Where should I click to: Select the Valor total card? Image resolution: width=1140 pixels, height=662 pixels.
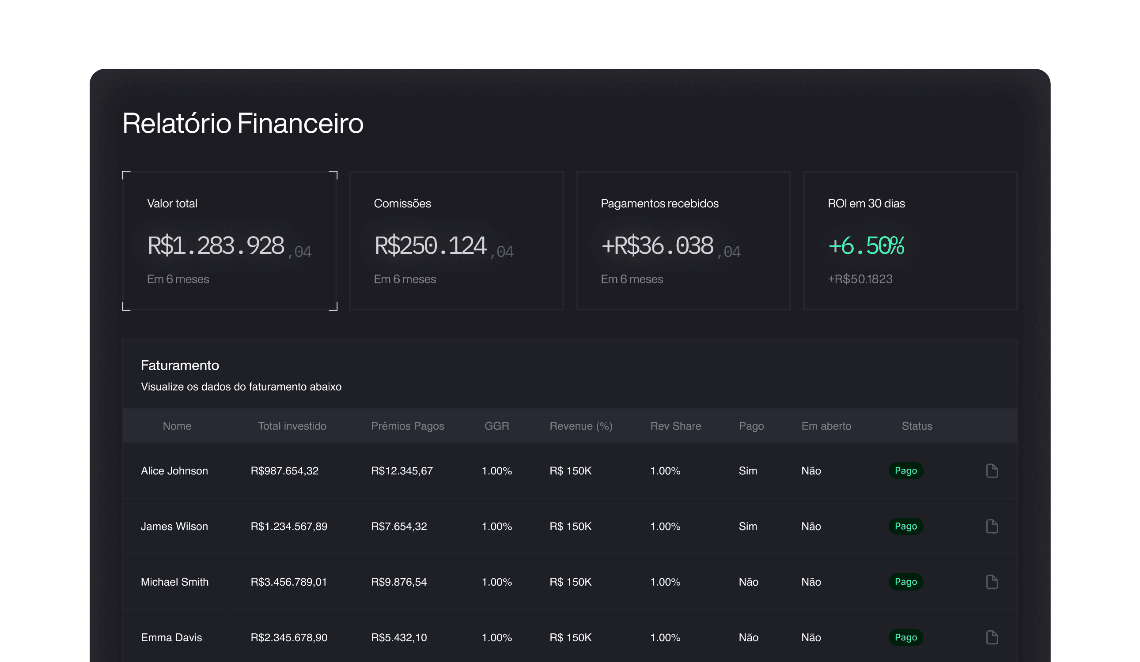[x=230, y=241]
